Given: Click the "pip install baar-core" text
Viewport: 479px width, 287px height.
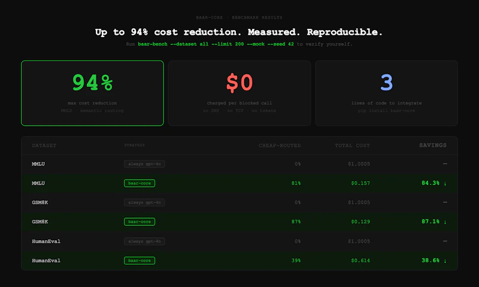Looking at the screenshot, I should pyautogui.click(x=386, y=111).
